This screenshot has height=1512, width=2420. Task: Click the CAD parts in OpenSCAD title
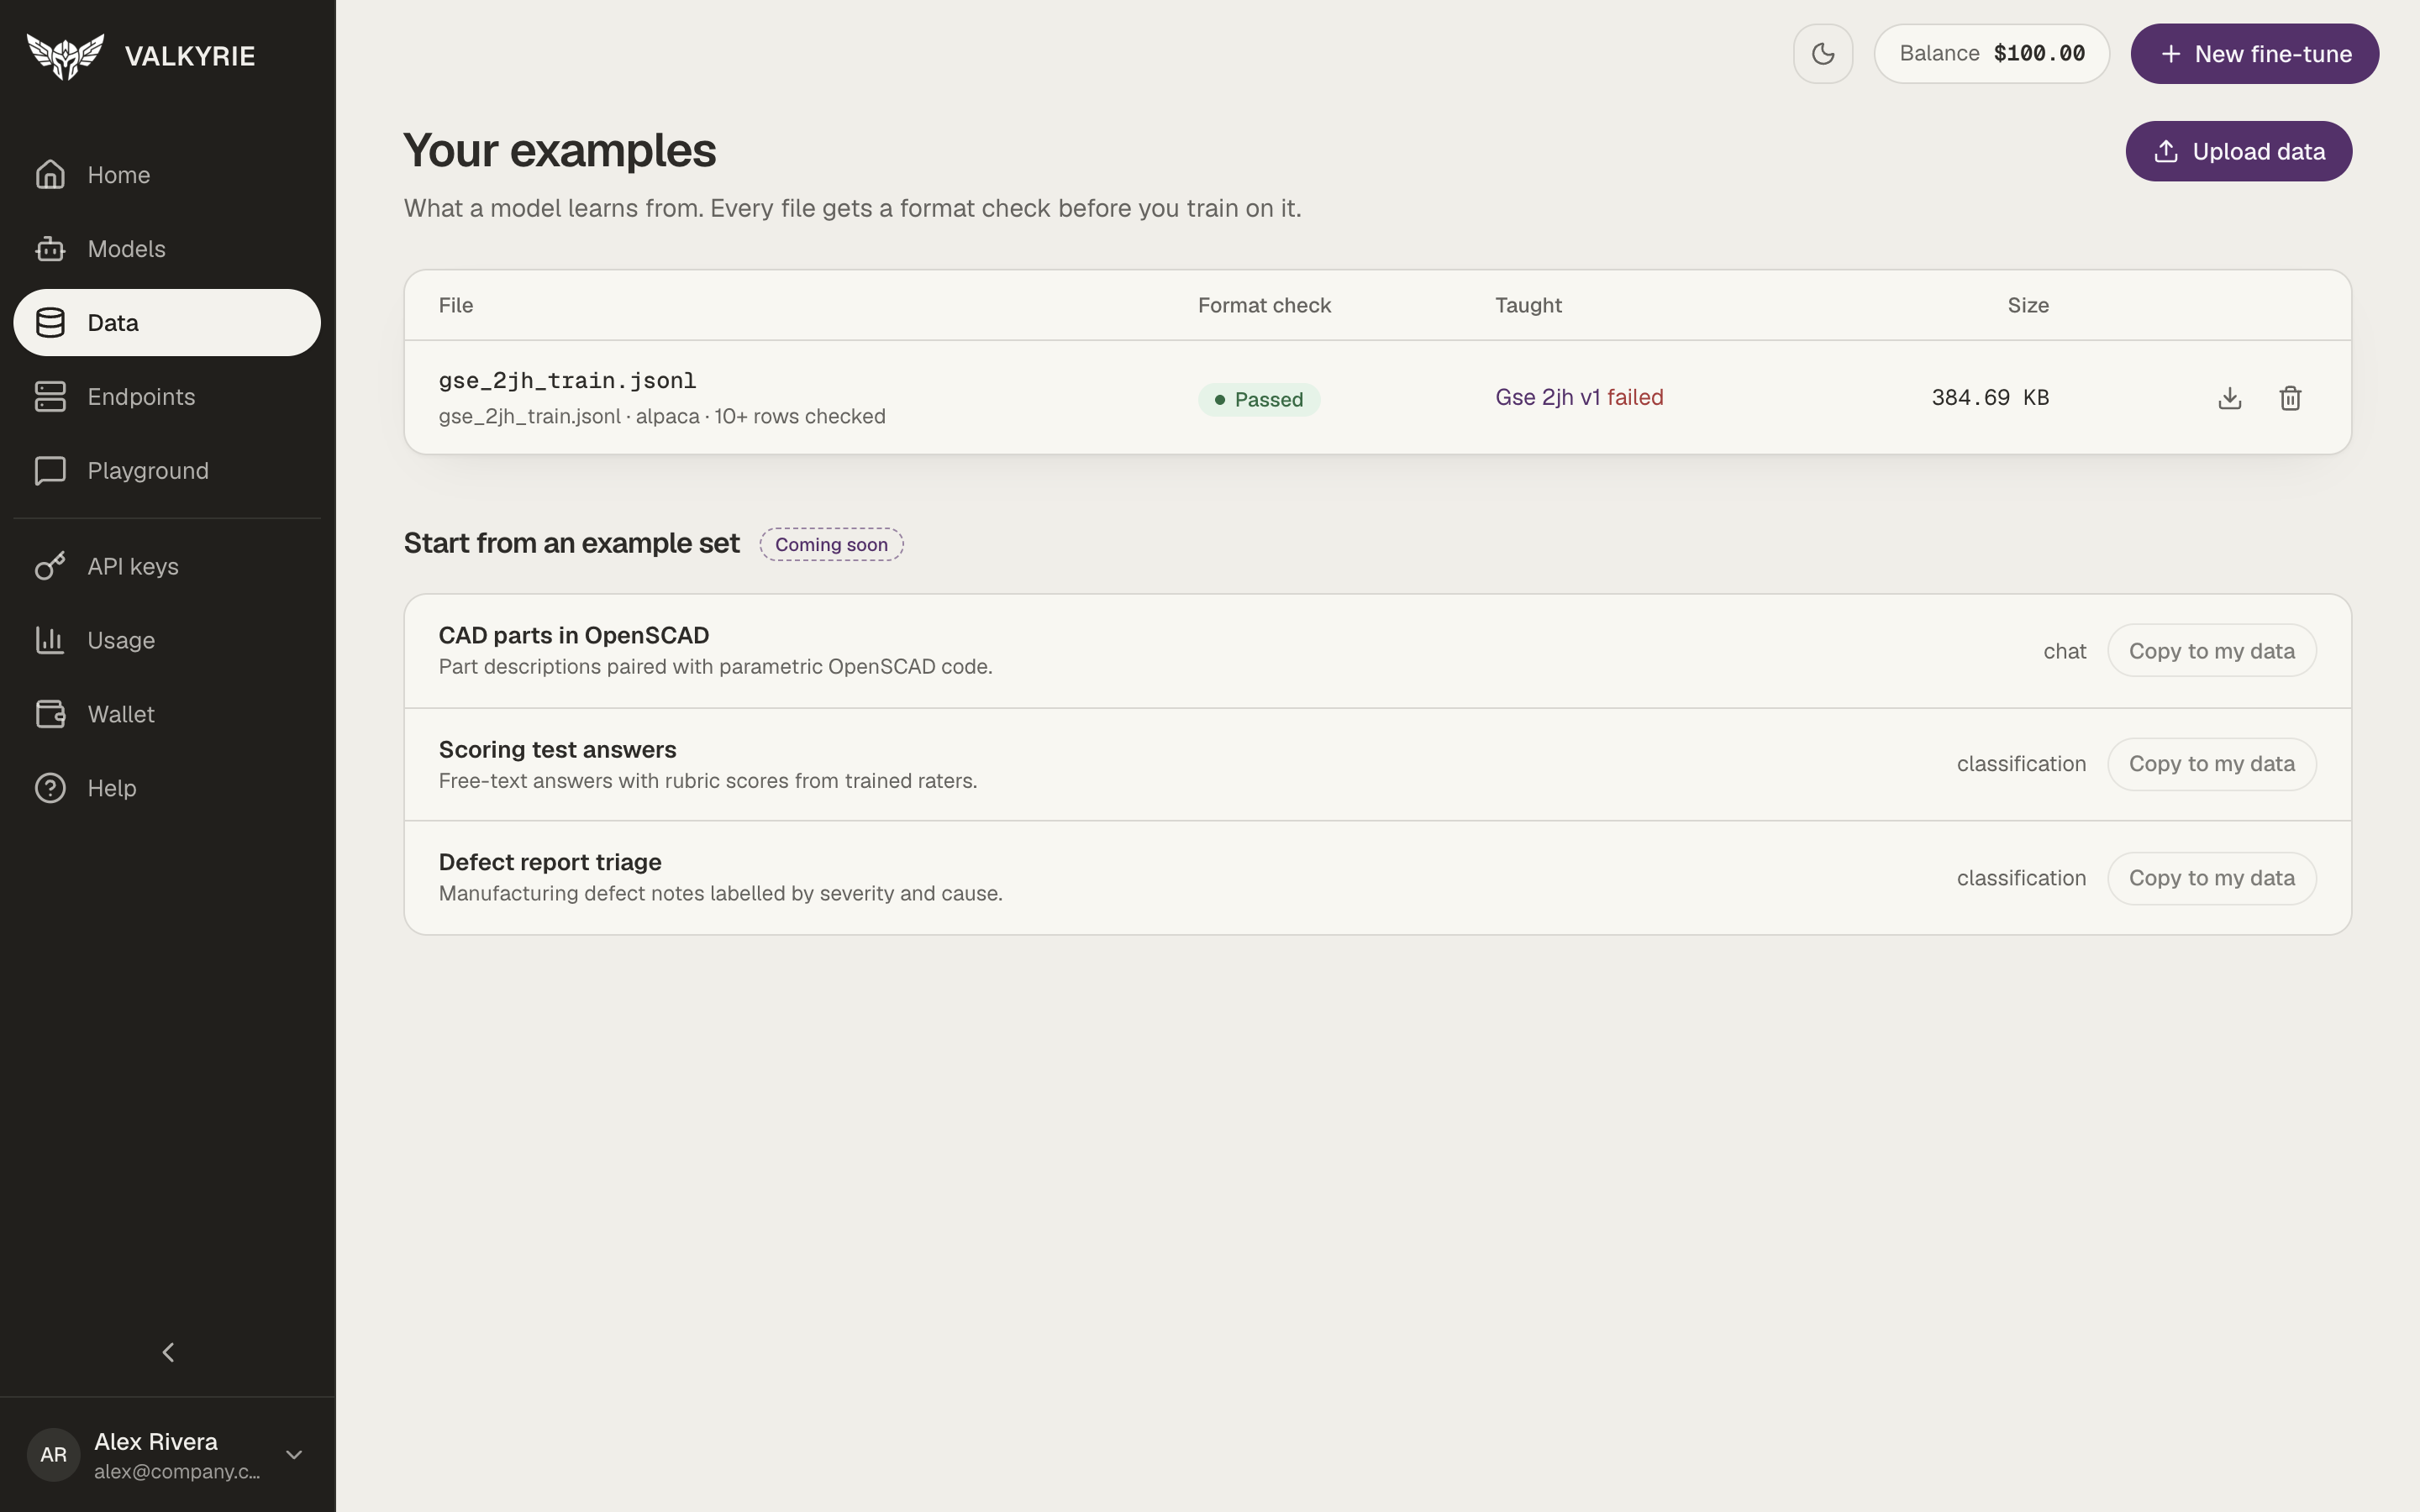click(x=574, y=636)
